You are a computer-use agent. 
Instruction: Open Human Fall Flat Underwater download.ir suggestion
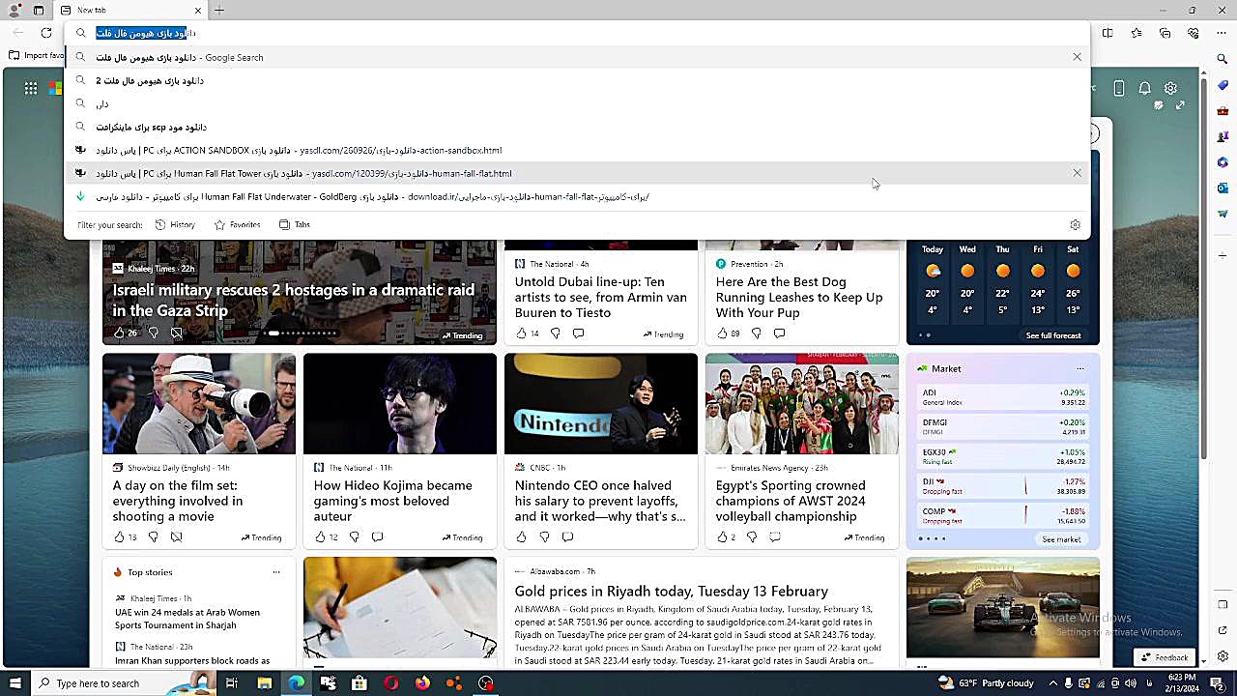pos(577,196)
